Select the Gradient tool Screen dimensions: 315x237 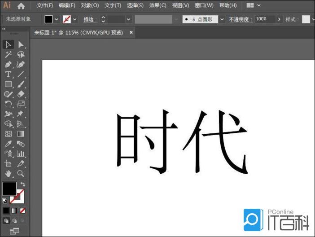(x=21, y=134)
